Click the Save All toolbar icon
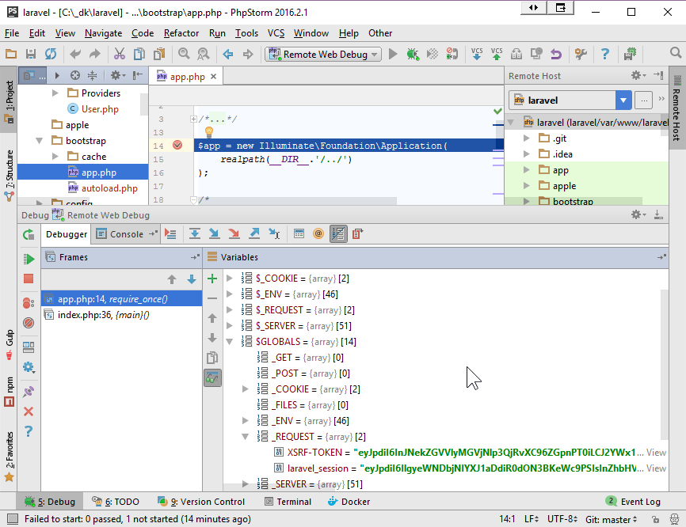 30,54
